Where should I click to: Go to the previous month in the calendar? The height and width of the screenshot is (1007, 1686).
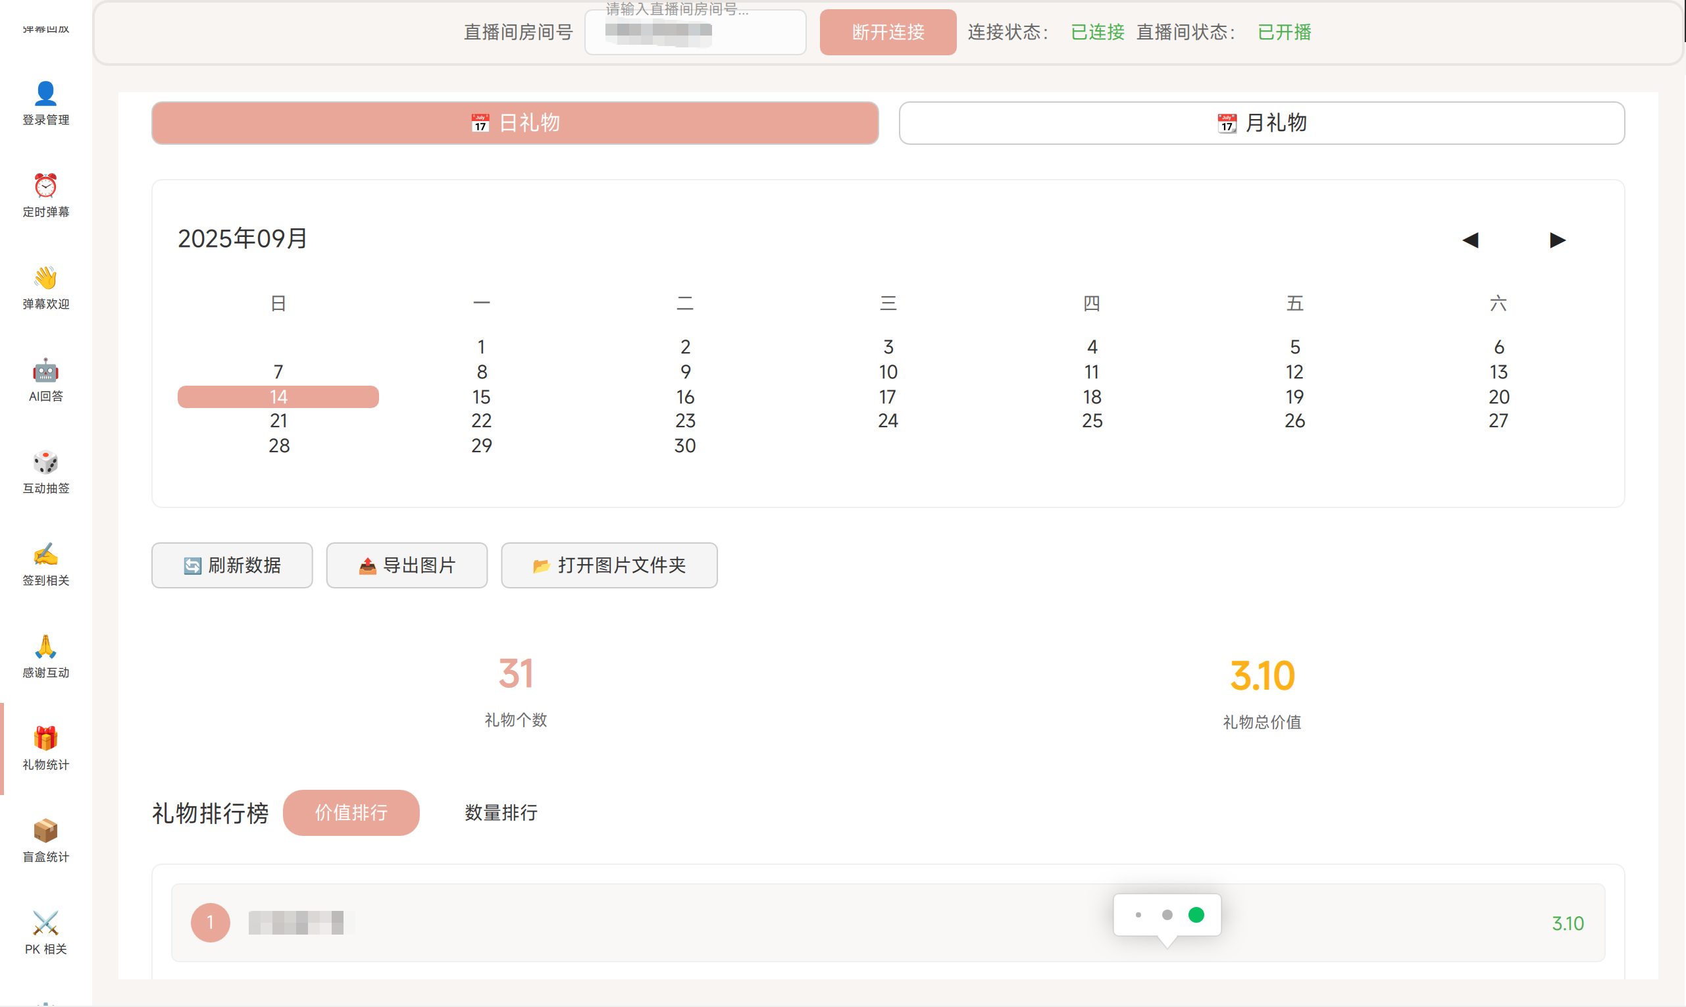1470,240
